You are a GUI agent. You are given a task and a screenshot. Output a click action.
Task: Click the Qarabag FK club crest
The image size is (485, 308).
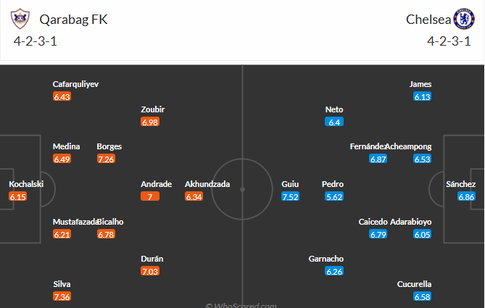click(22, 20)
